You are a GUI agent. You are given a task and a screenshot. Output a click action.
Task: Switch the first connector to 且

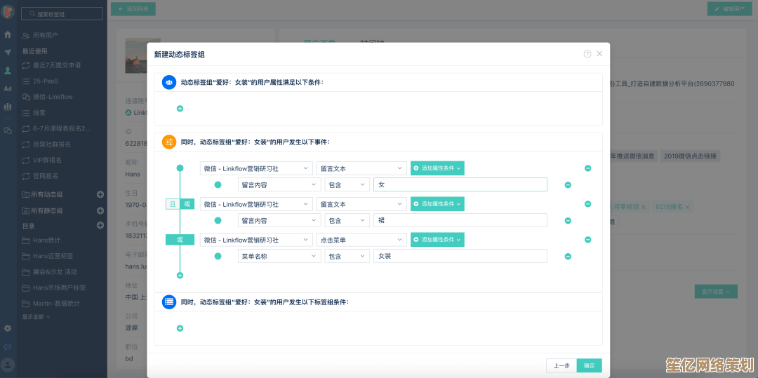[173, 204]
